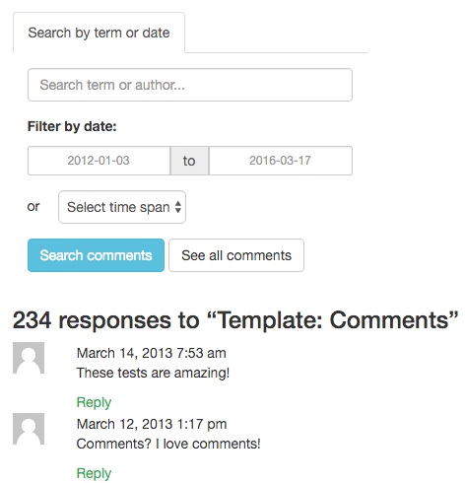Click the March 14, 2013 7:53 am timestamp
The height and width of the screenshot is (483, 465).
152,353
